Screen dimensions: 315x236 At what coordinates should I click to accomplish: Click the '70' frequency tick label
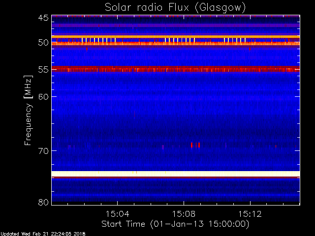pyautogui.click(x=43, y=151)
